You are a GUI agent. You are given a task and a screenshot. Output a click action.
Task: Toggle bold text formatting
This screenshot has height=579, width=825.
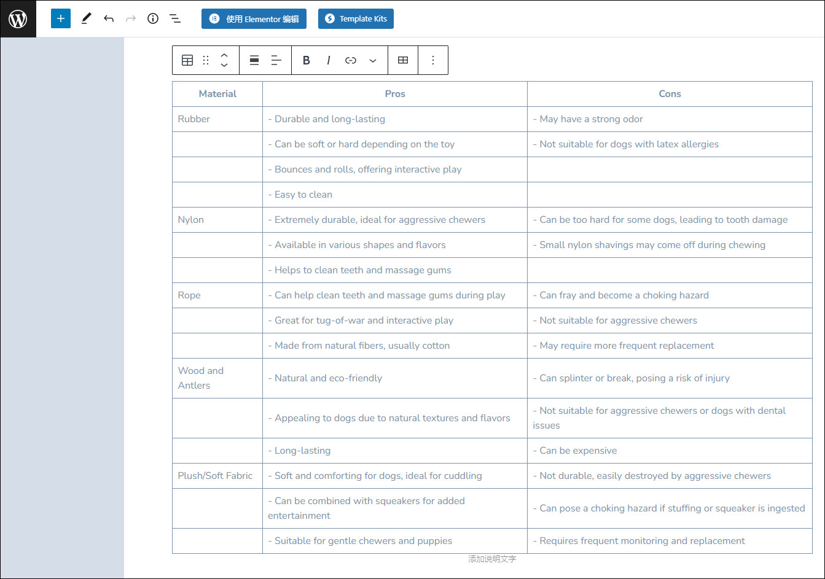(x=307, y=60)
